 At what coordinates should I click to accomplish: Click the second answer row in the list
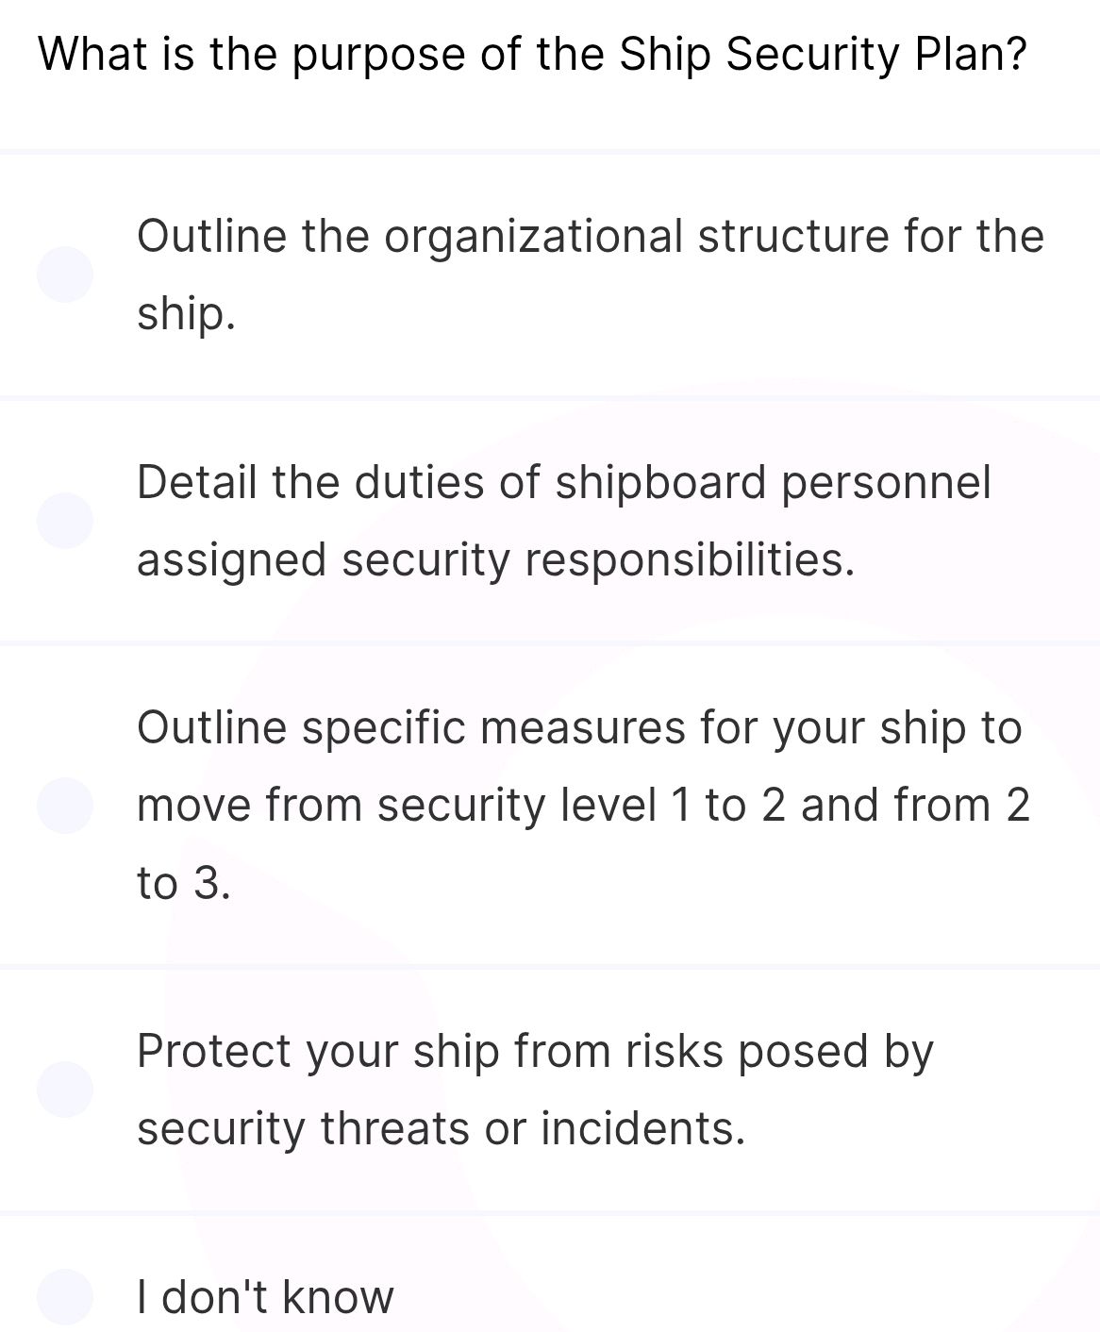[x=566, y=519]
